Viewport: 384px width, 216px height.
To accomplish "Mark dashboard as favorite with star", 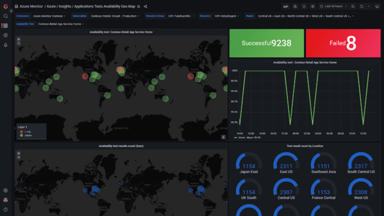I will click(x=138, y=6).
